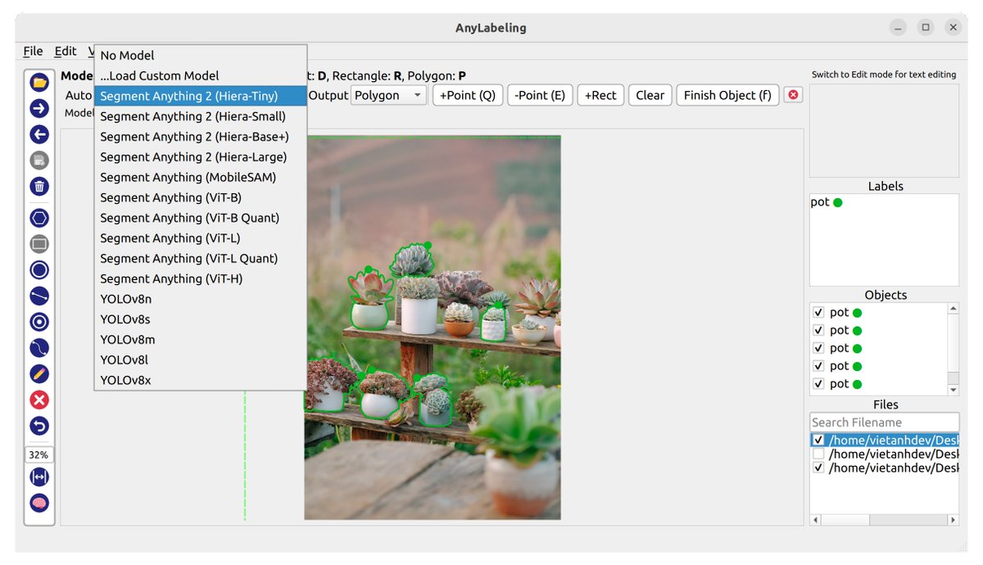Click in the Search Filename field
This screenshot has width=983, height=565.
pos(884,423)
